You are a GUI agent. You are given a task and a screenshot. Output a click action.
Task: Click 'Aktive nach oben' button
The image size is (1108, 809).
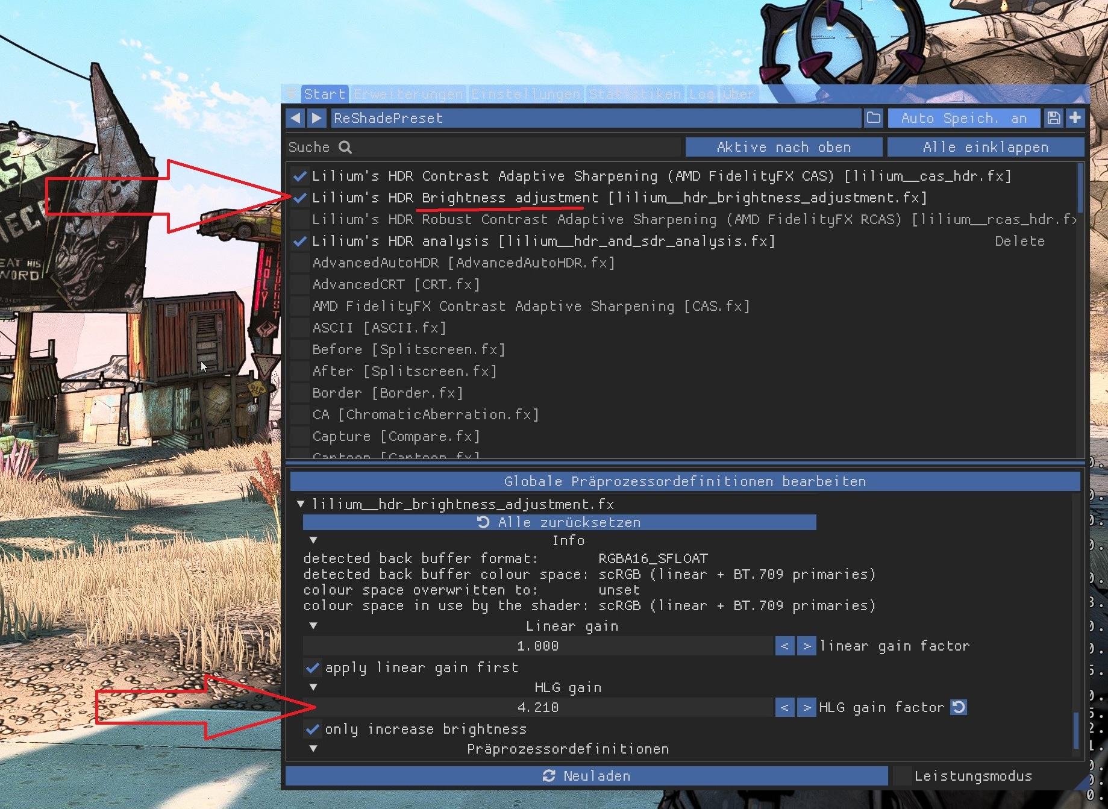pos(784,147)
